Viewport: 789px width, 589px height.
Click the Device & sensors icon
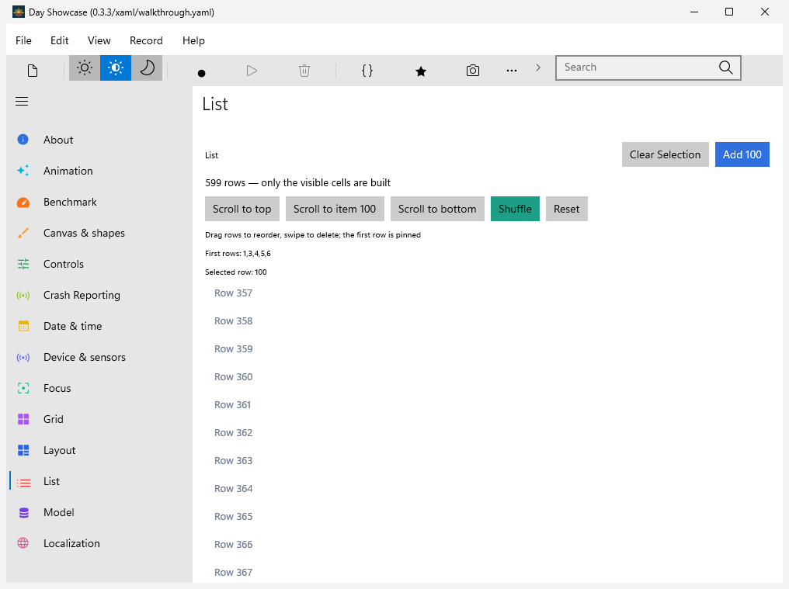click(x=23, y=358)
